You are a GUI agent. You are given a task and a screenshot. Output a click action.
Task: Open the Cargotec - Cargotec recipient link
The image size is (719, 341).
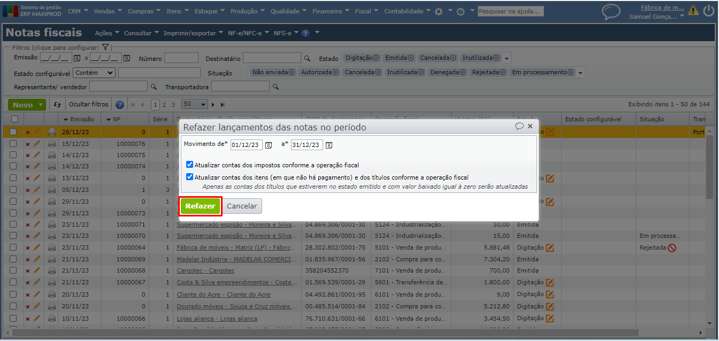204,270
